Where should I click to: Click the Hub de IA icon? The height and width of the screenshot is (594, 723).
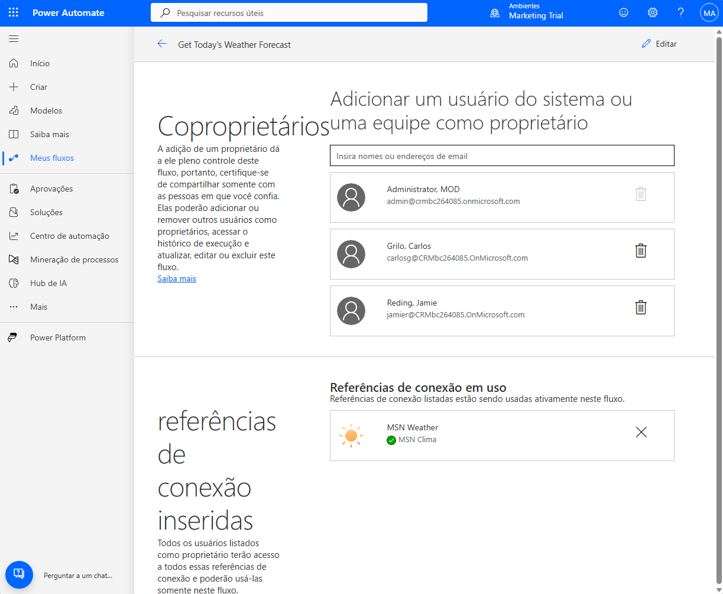click(x=14, y=283)
